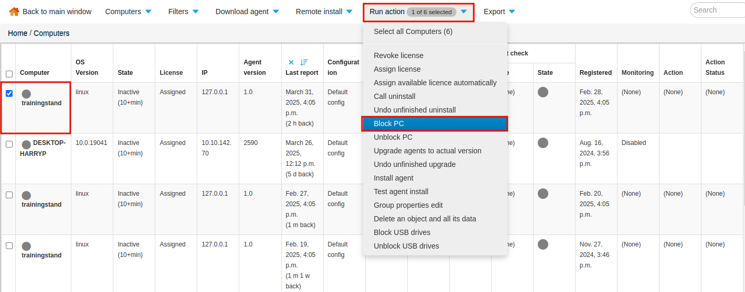This screenshot has width=745, height=292.
Task: Go to Home via the breadcrumb link
Action: (17, 33)
